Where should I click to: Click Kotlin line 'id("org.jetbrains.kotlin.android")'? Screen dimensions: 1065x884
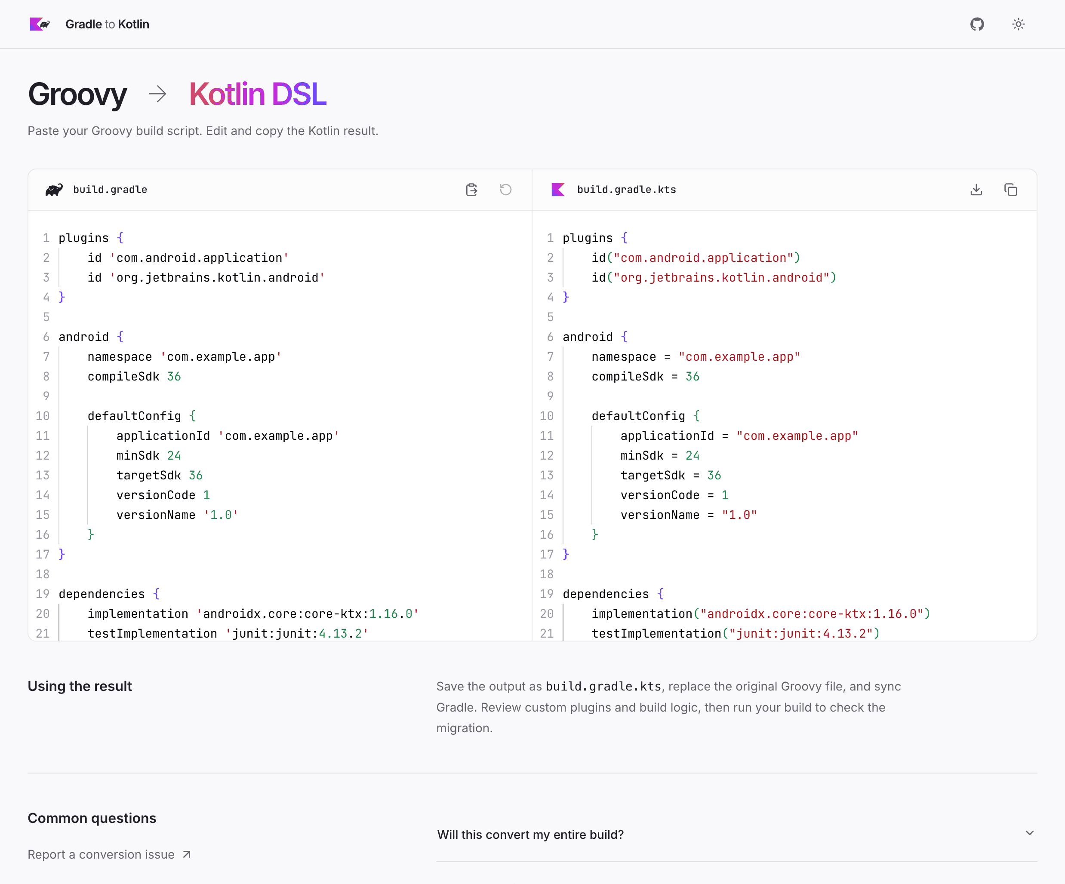click(x=714, y=278)
